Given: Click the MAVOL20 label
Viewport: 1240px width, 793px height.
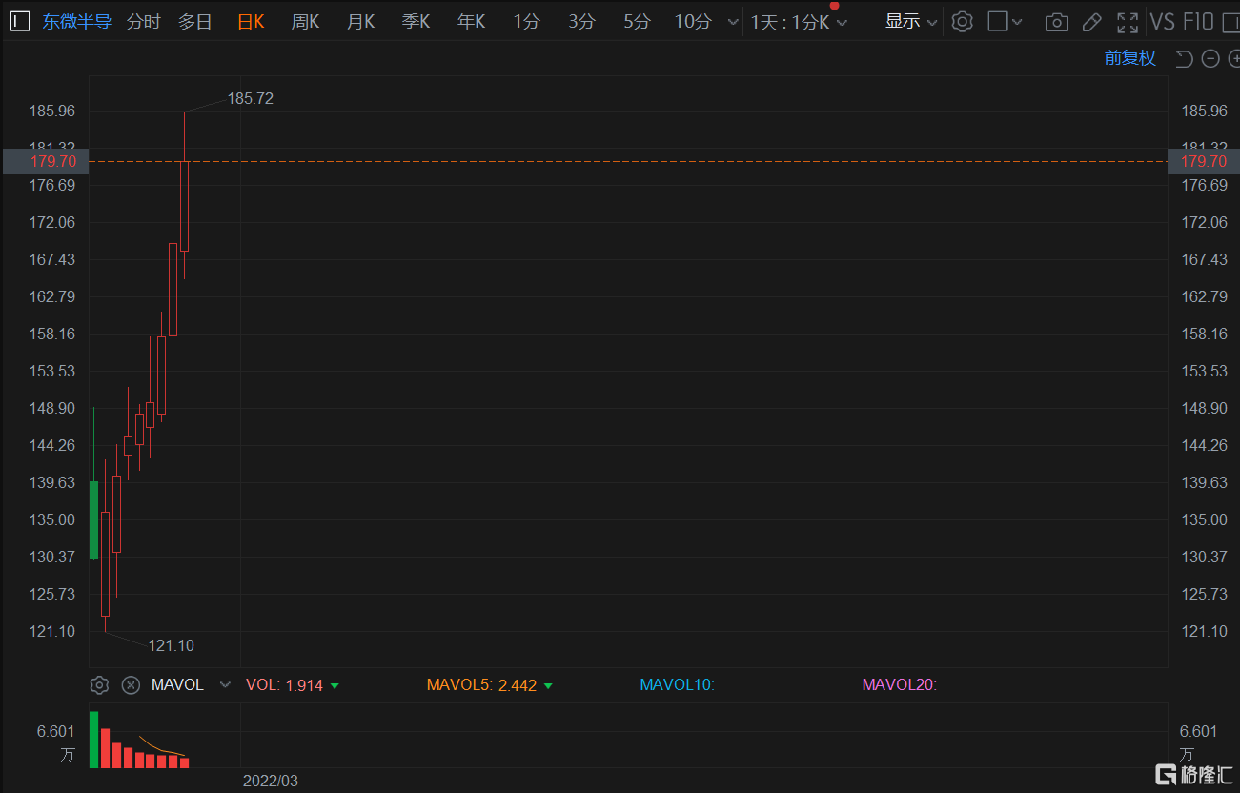Looking at the screenshot, I should 900,684.
